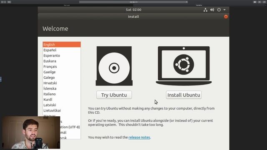Select Latviski in the language list

click(62, 105)
